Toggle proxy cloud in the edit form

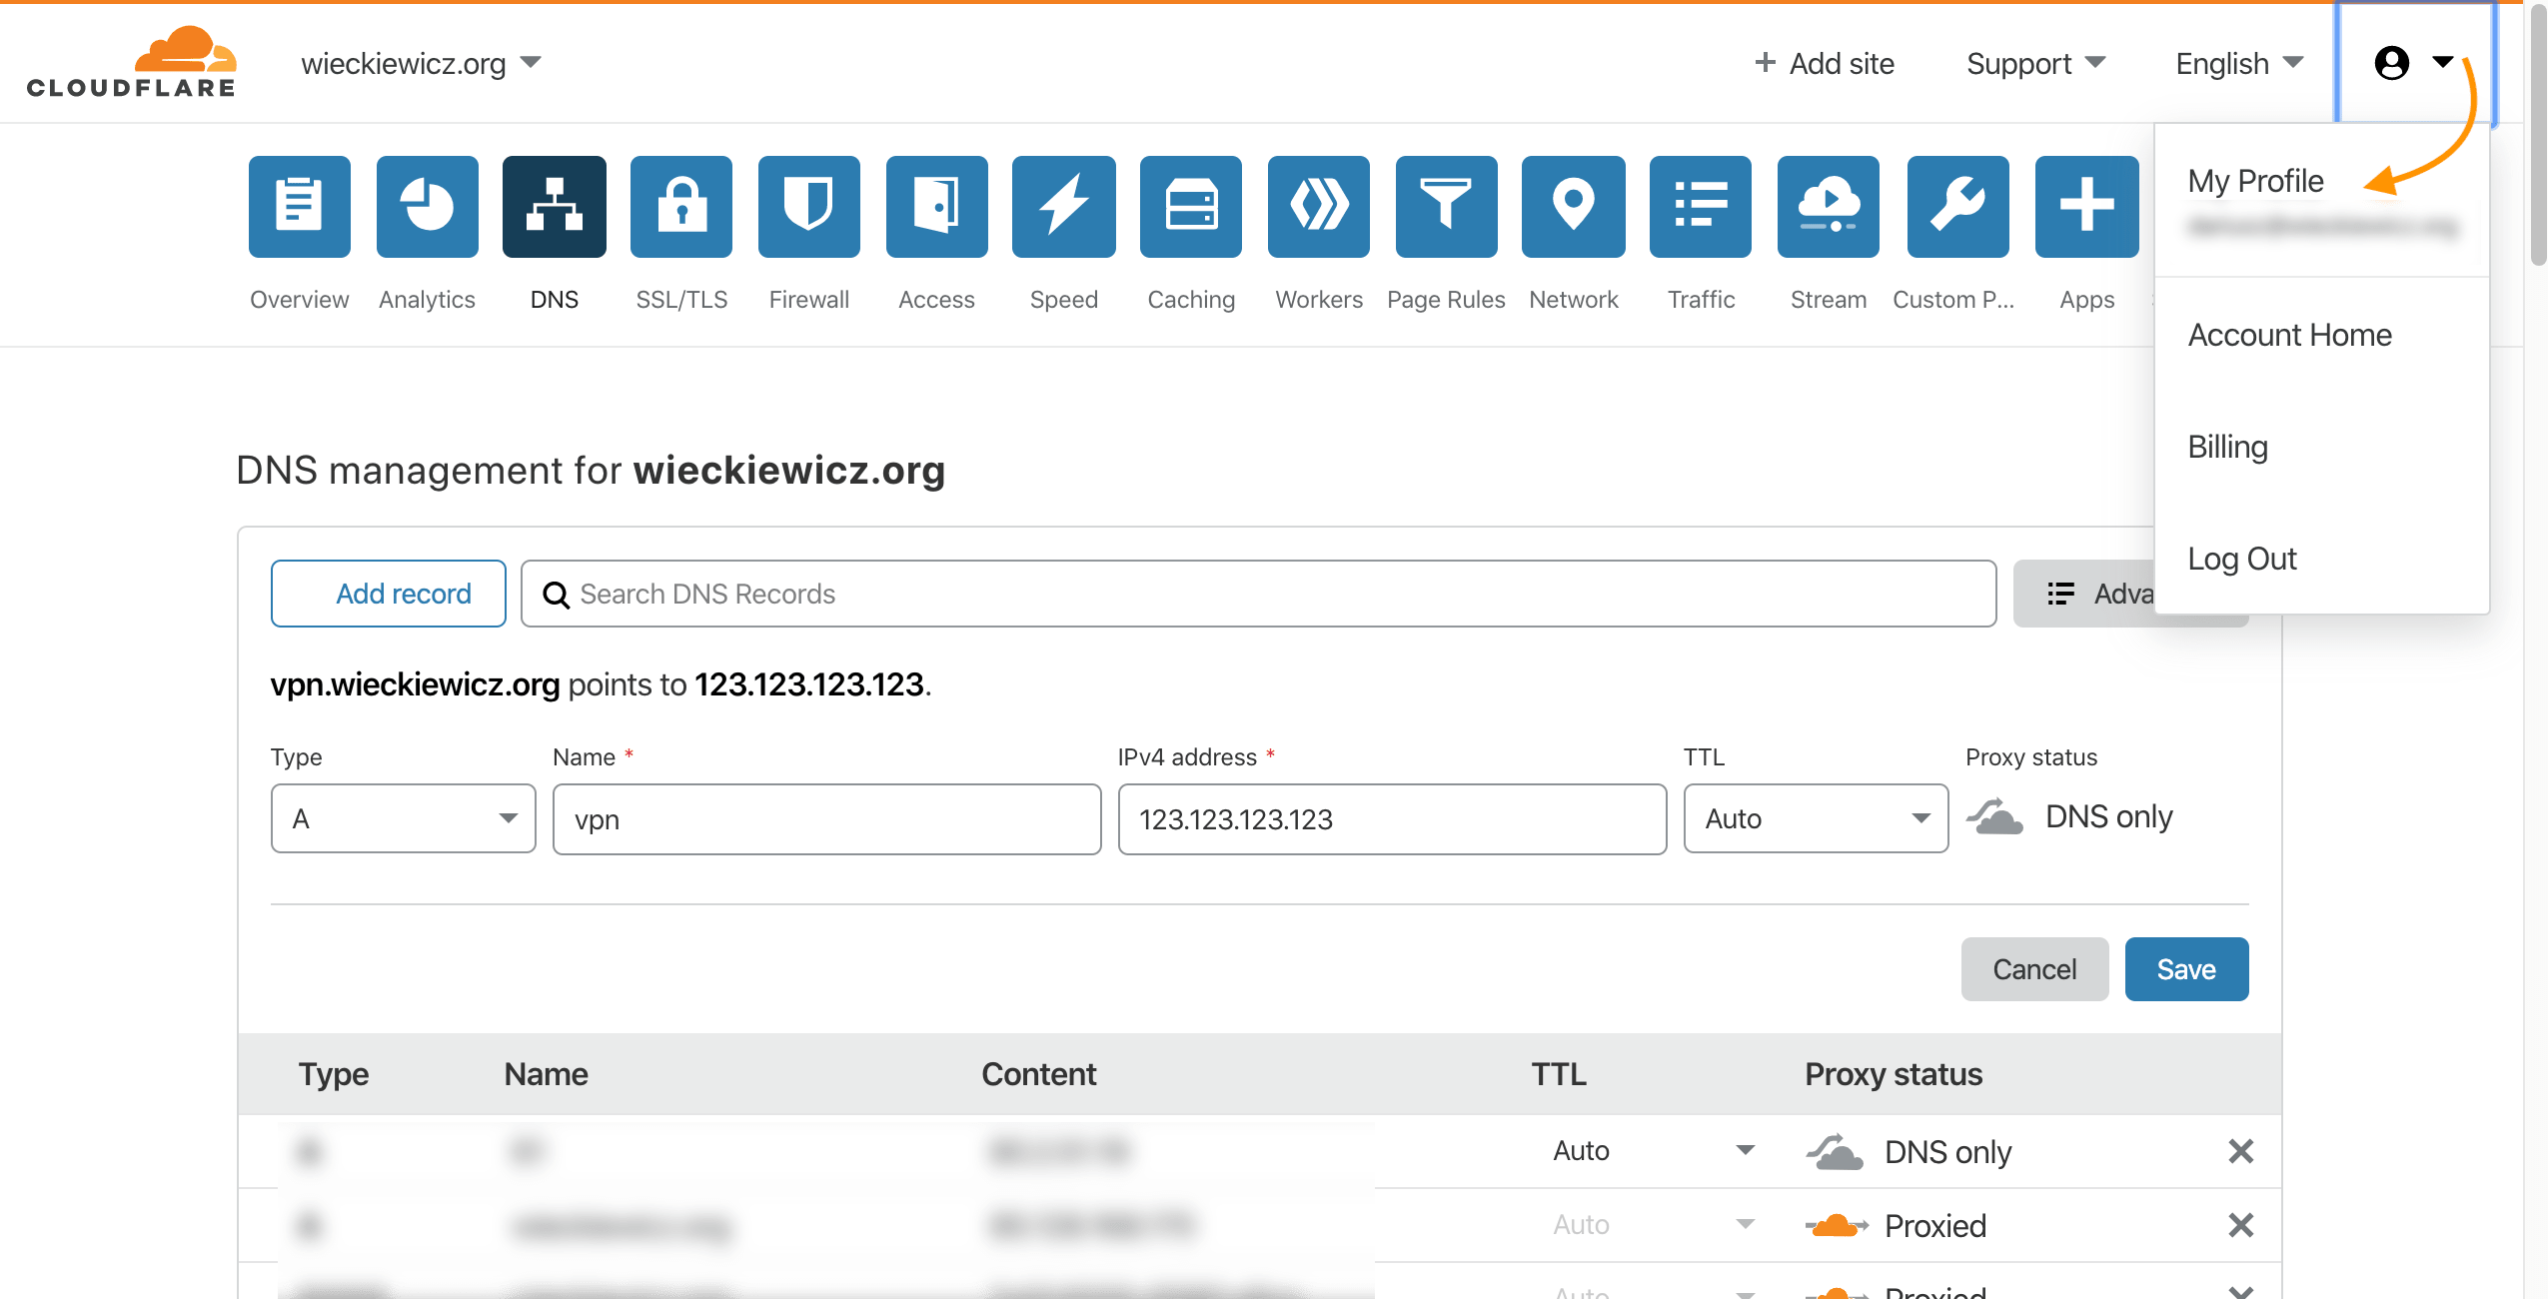tap(1994, 816)
